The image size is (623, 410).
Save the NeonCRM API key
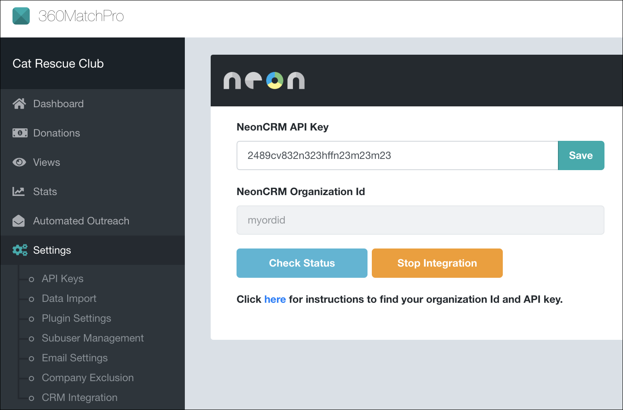581,155
